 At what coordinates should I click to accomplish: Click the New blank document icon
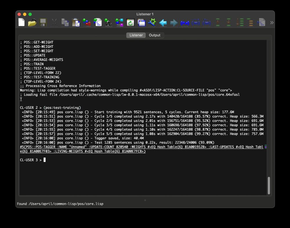[21, 23]
